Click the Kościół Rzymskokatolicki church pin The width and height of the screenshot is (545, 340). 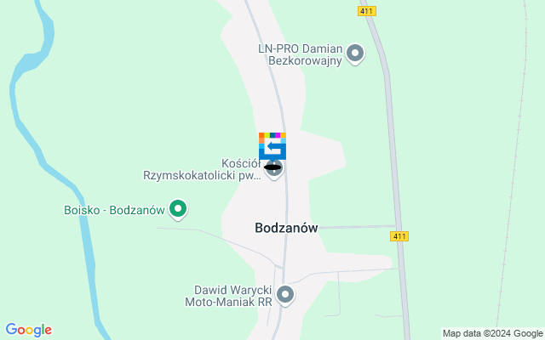(274, 170)
